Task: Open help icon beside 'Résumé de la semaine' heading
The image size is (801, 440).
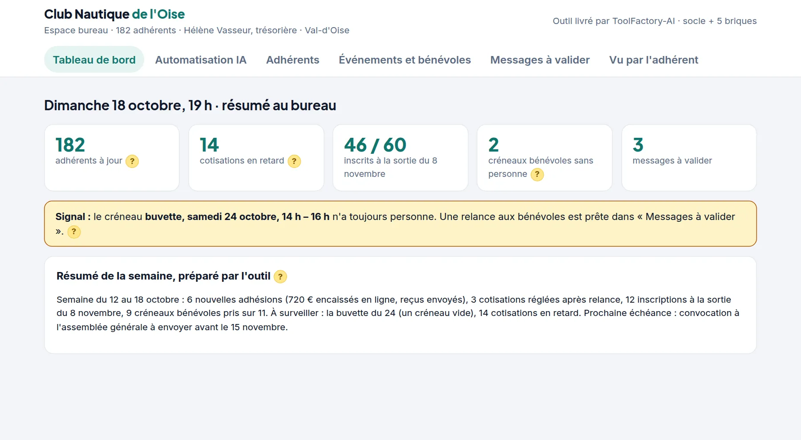Action: coord(280,276)
